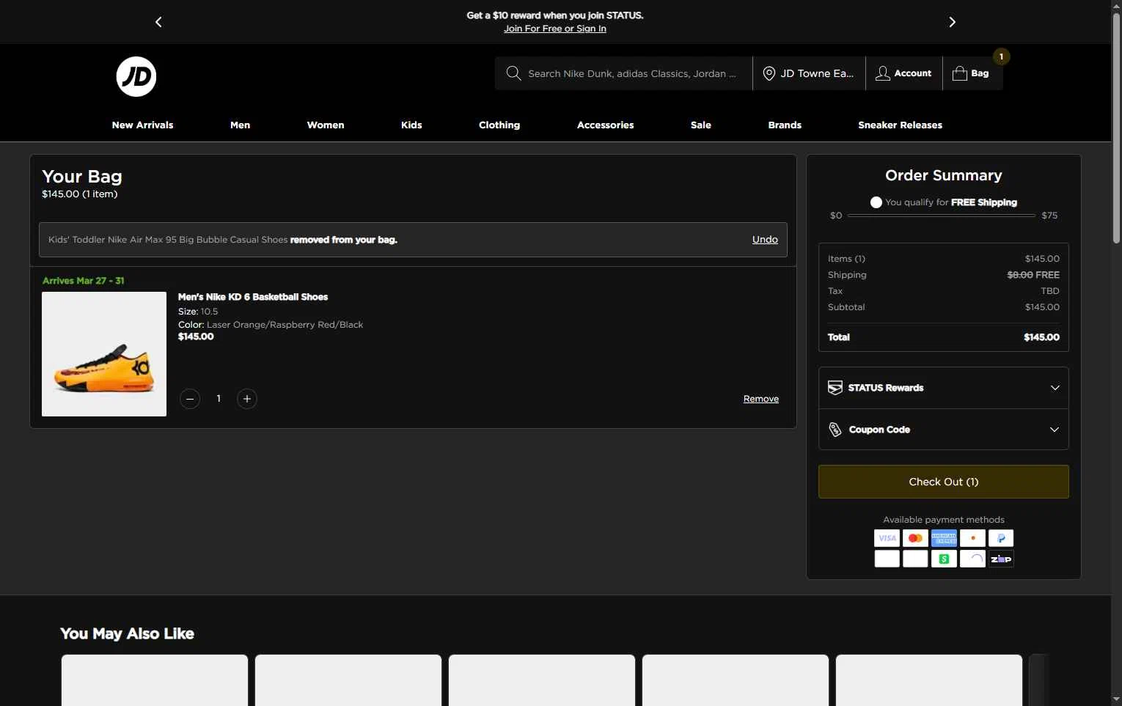Click the '$8.00 FREE' shipping value

(x=1033, y=275)
